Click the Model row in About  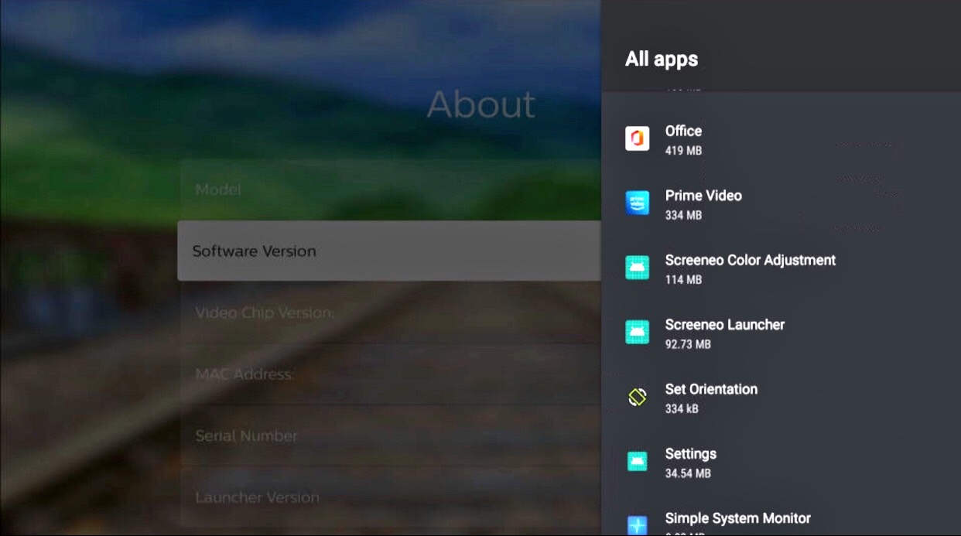[388, 189]
